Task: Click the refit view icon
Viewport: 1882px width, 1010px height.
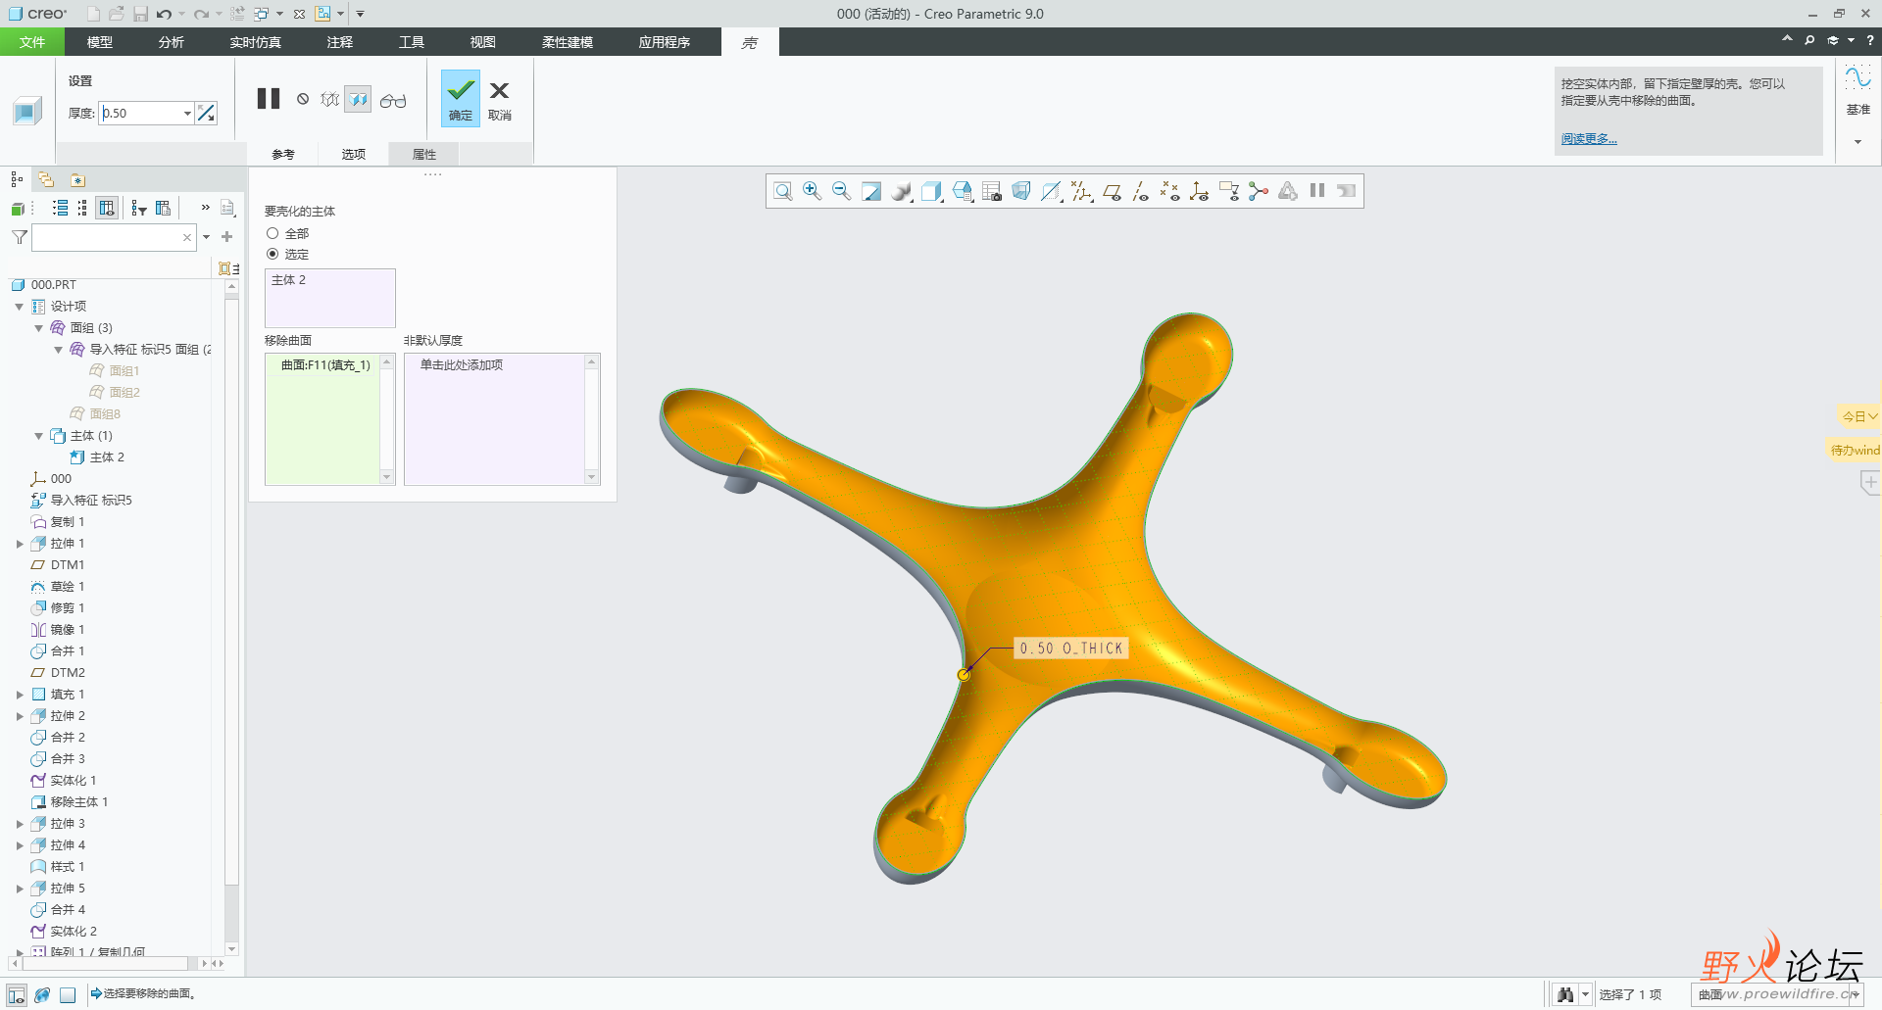Action: pyautogui.click(x=782, y=191)
